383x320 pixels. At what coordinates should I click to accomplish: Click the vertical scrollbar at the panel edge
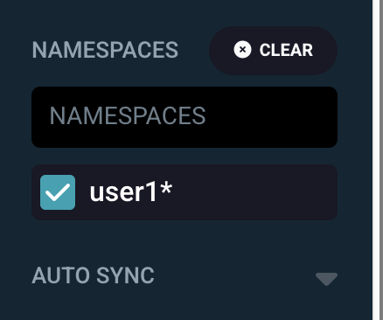click(x=378, y=160)
